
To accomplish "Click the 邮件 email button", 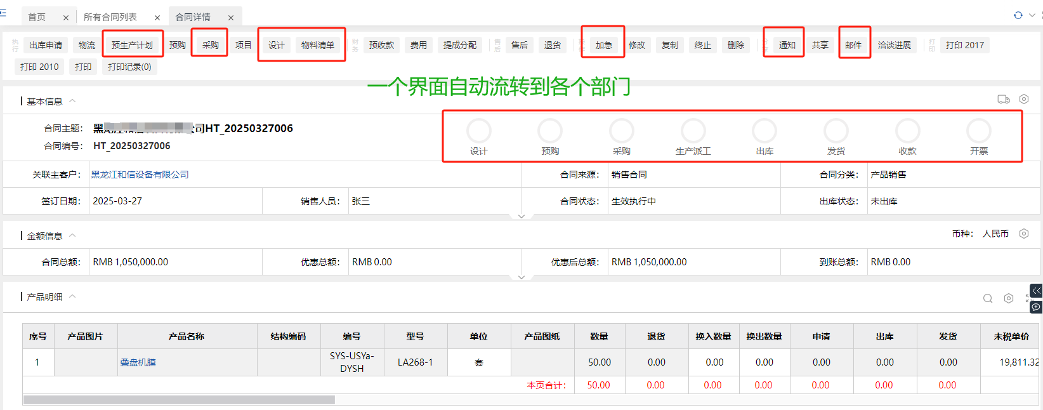I will 853,45.
